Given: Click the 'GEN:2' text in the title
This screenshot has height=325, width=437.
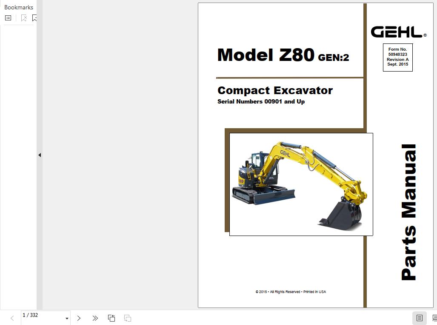Looking at the screenshot, I should (333, 58).
